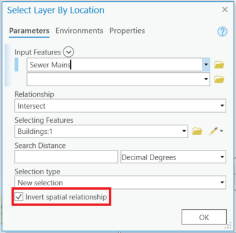Expand the circled chevron beside Input Features

tap(68, 52)
